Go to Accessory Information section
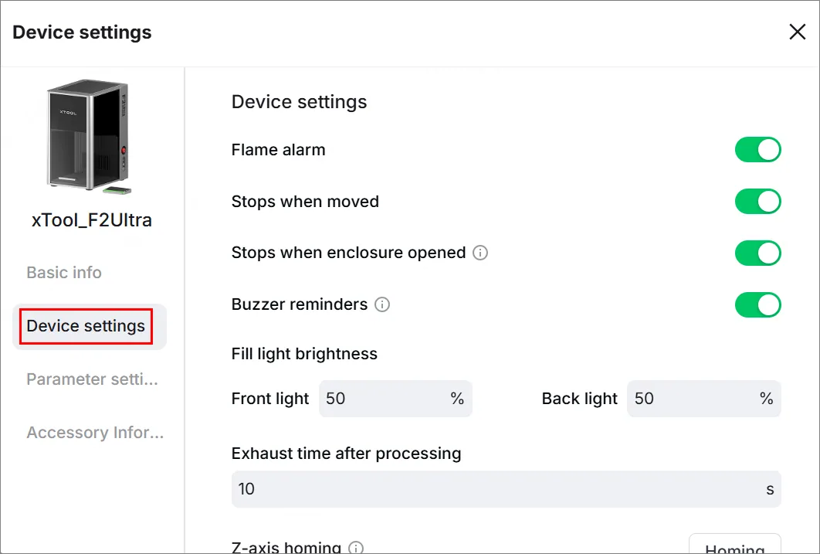820x554 pixels. 95,433
